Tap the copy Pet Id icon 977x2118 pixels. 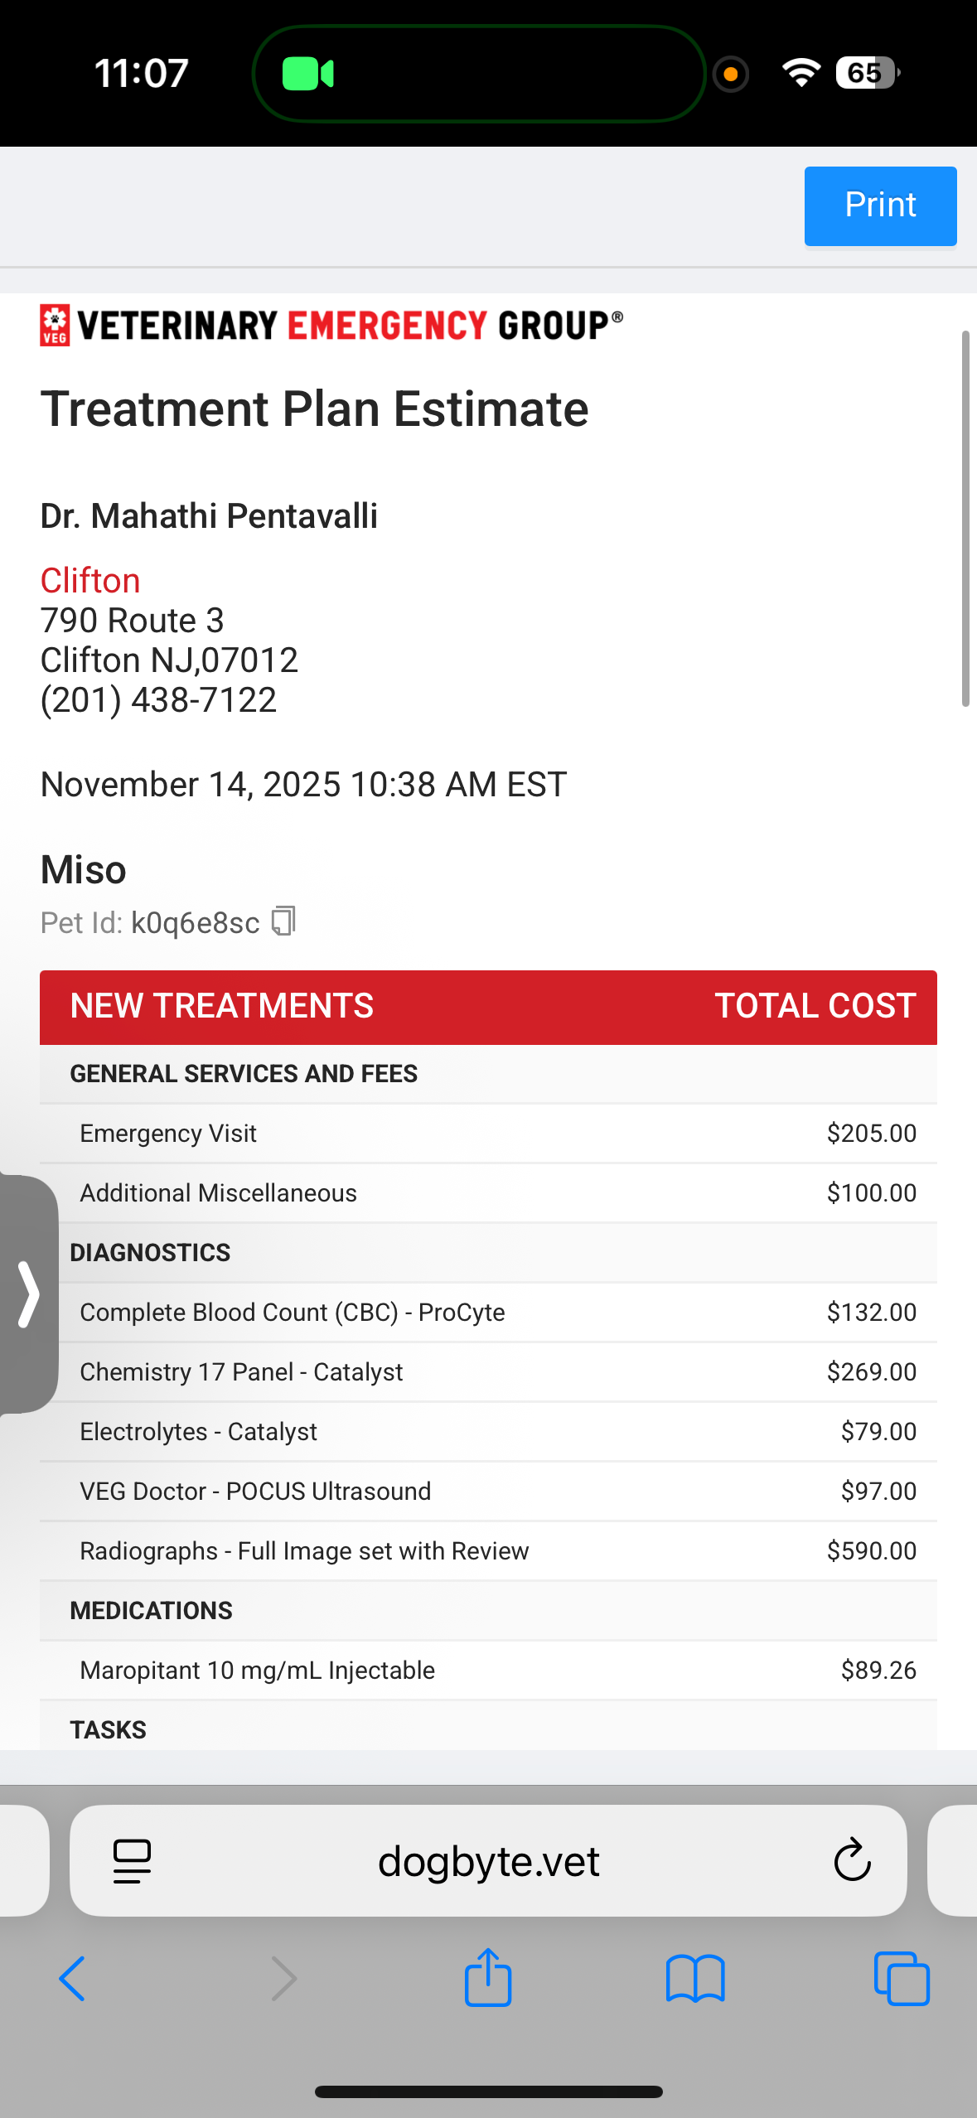point(283,921)
